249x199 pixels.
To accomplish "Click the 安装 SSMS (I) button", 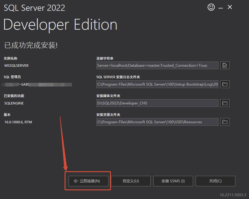I will tap(173, 181).
